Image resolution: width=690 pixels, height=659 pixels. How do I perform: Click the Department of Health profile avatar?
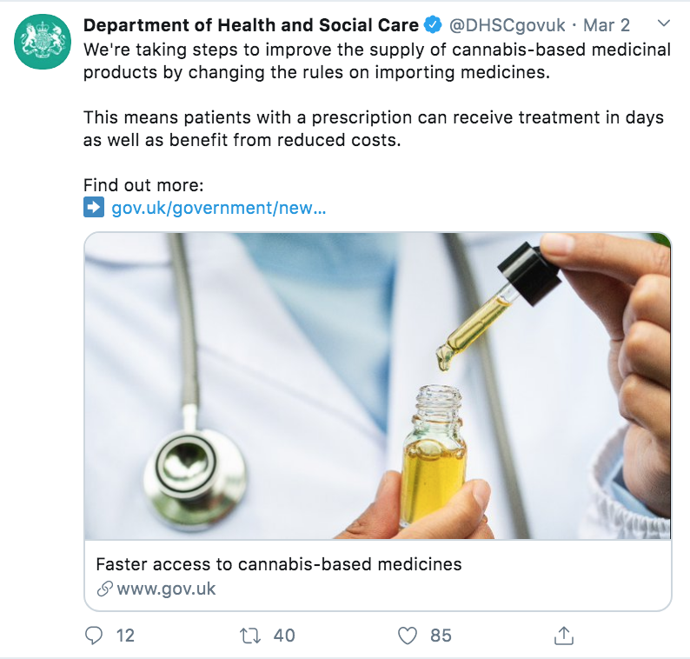(43, 42)
